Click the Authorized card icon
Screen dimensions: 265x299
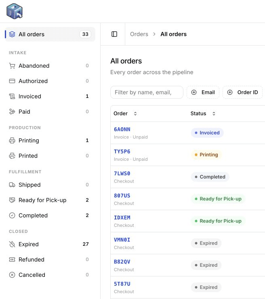pyautogui.click(x=12, y=81)
